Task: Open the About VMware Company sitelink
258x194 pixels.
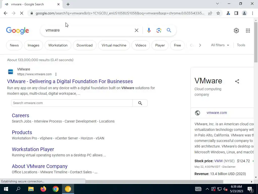Action: tap(40, 166)
